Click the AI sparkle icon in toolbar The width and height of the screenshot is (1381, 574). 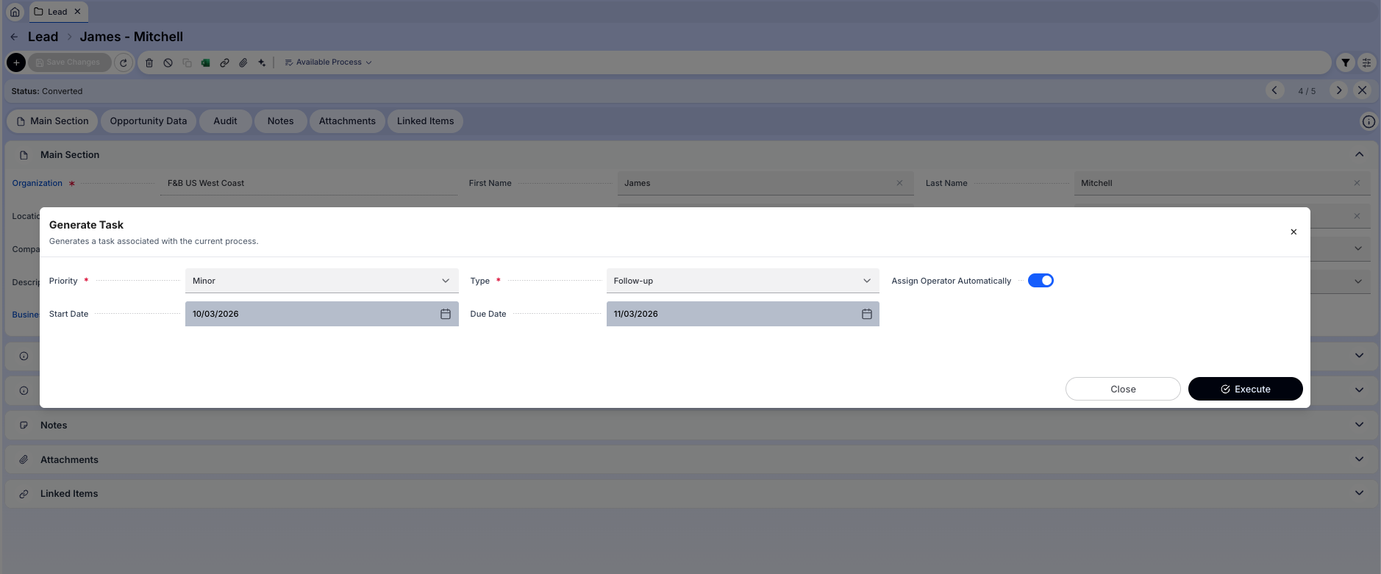(262, 62)
